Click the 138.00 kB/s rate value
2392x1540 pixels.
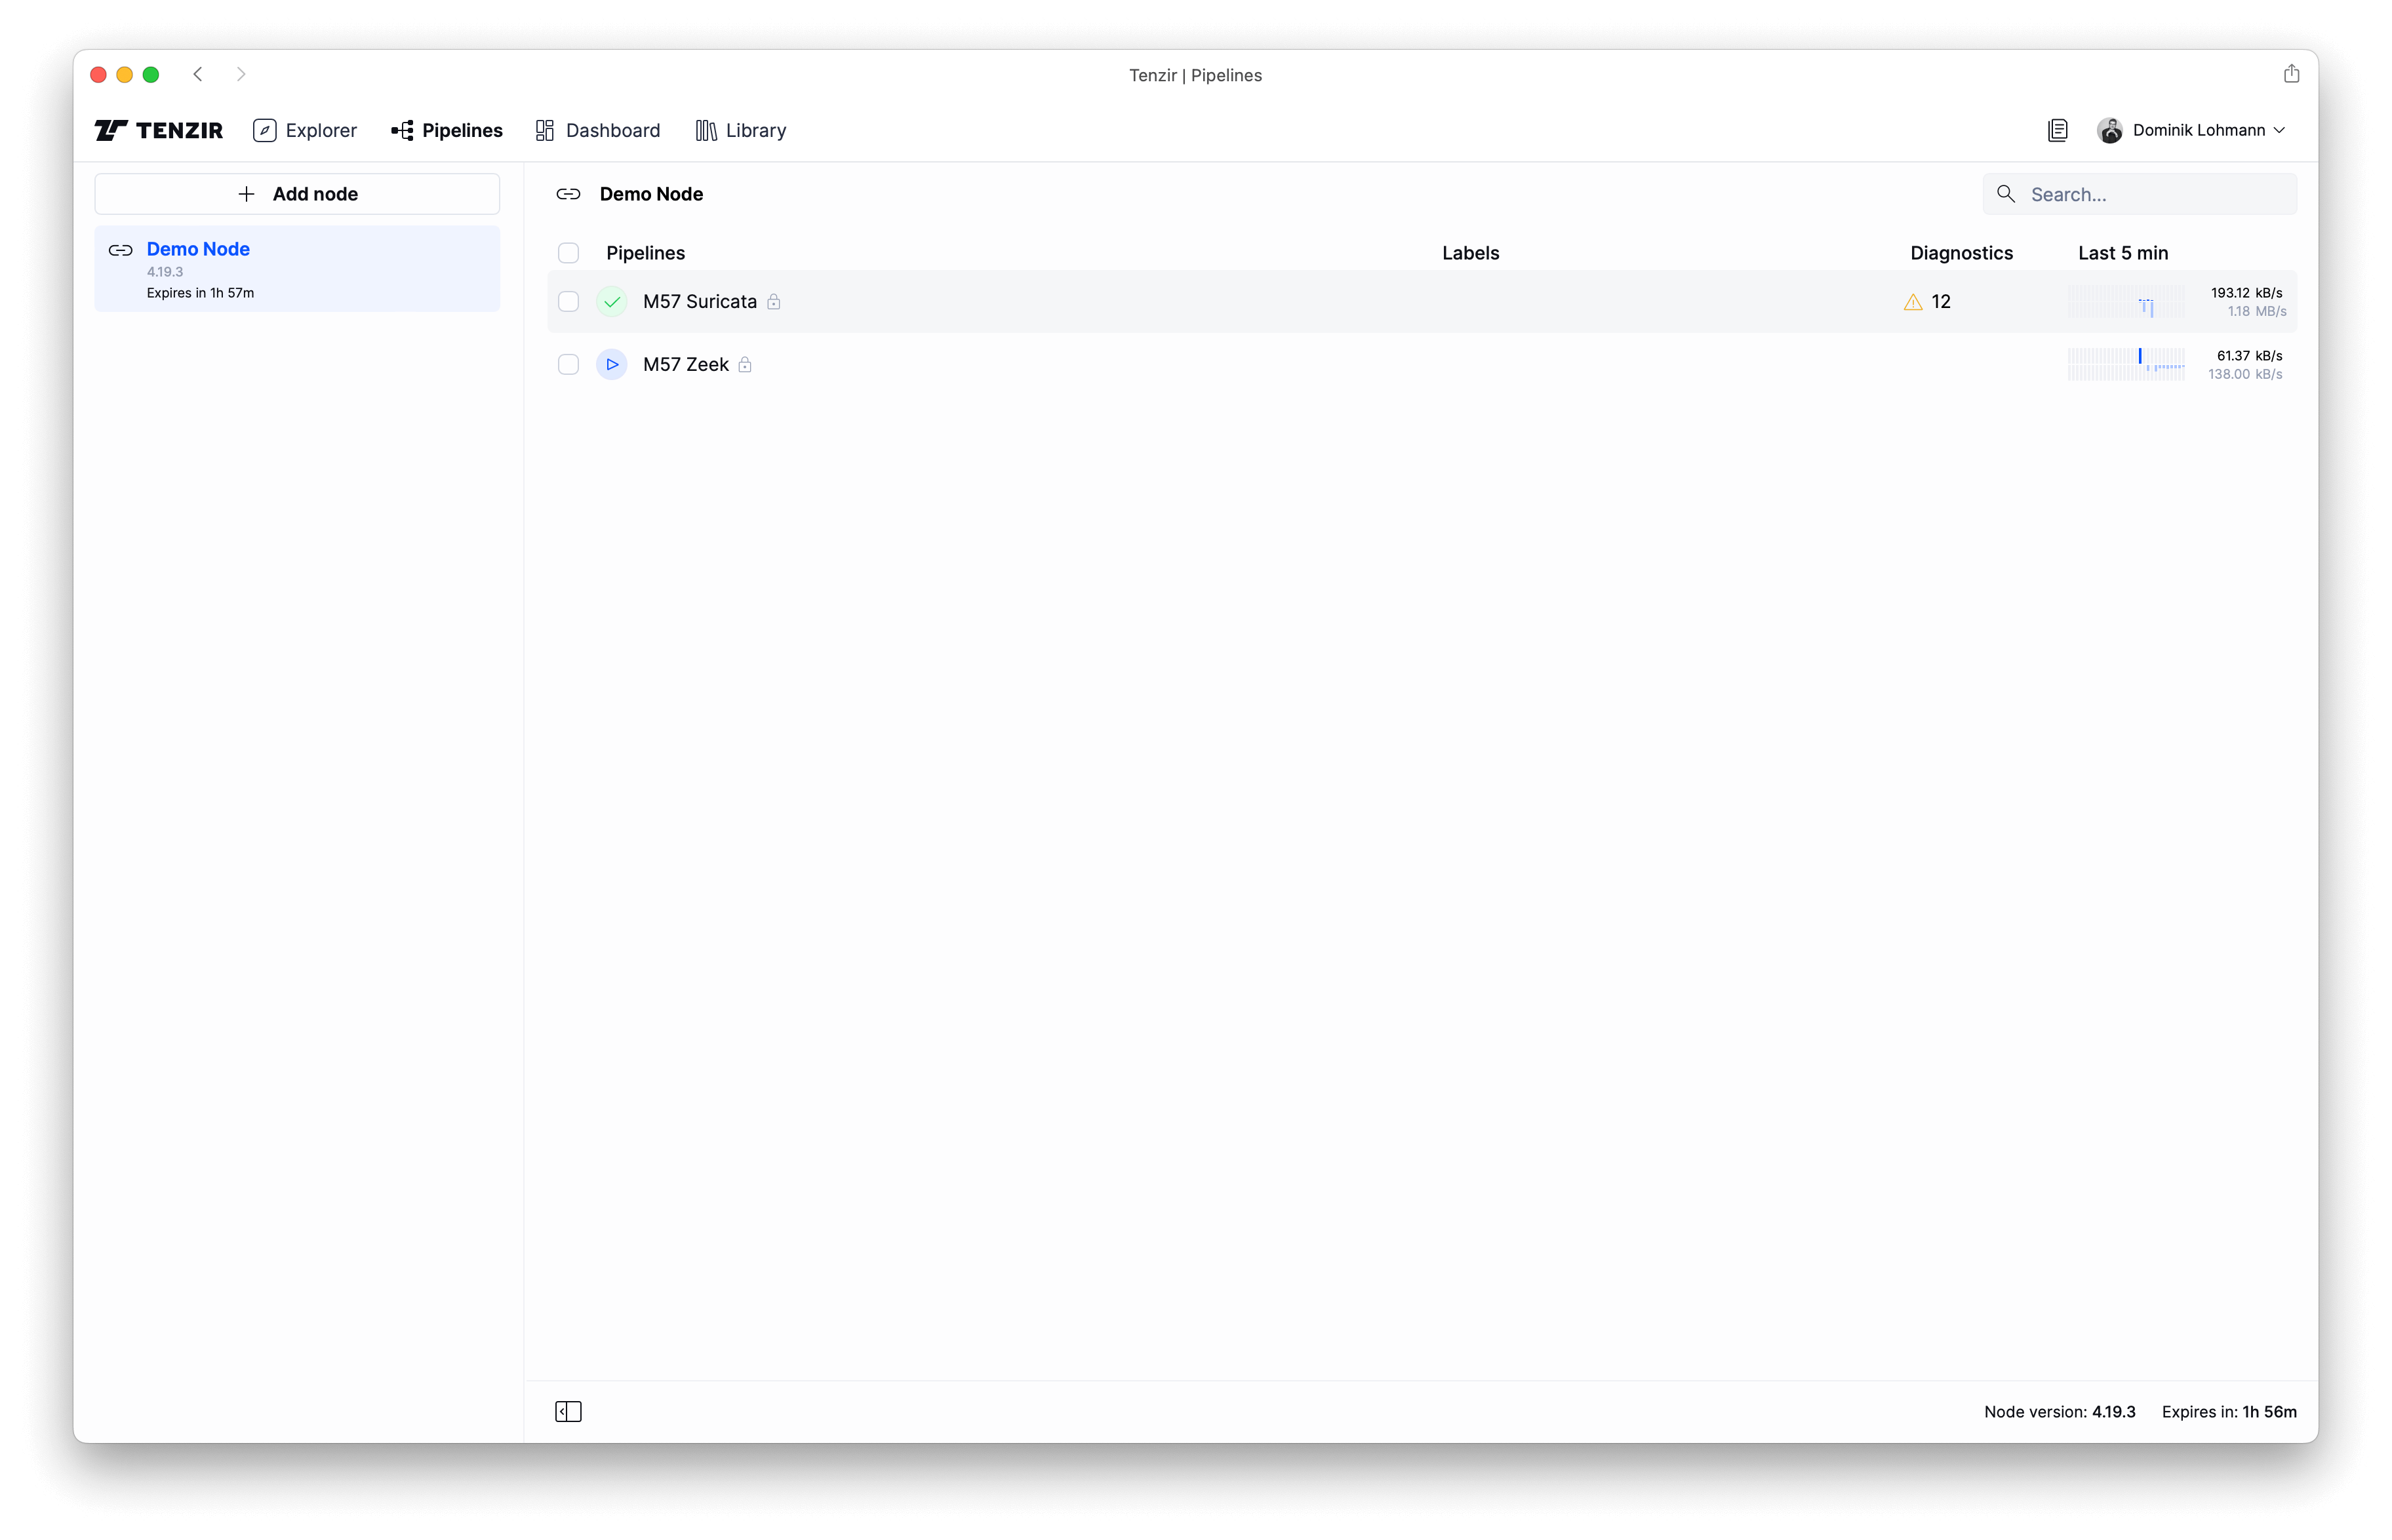point(2246,375)
